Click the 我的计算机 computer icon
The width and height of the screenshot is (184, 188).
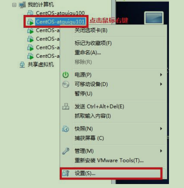(22, 5)
